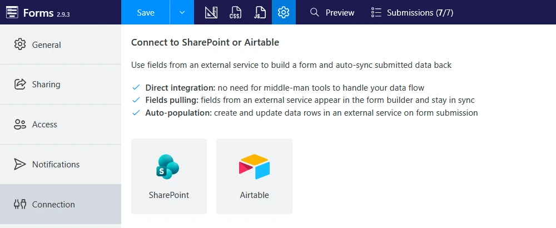Open the General settings tab
Viewport: 556px width, 228px height.
click(61, 44)
